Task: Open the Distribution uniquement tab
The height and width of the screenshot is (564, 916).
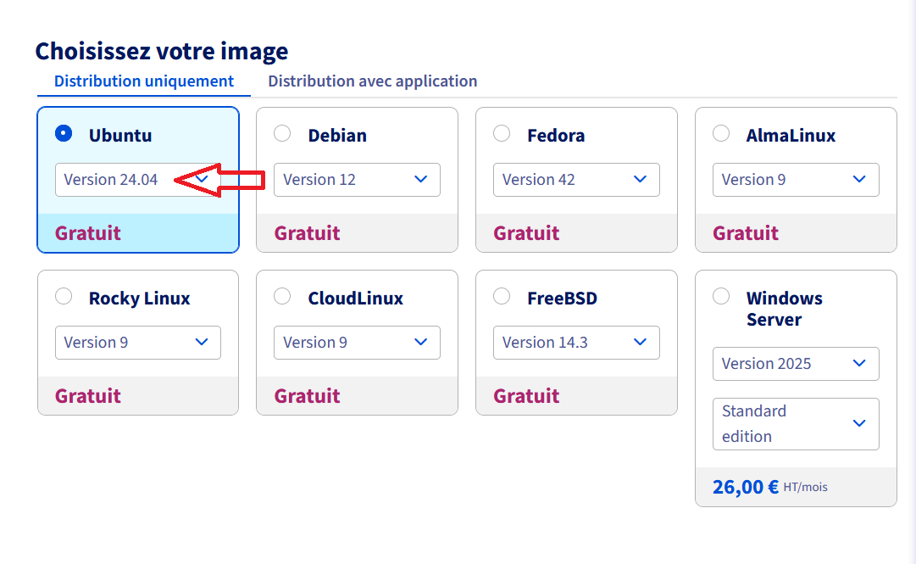Action: pyautogui.click(x=144, y=81)
